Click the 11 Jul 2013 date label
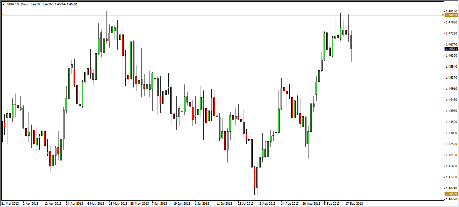 coord(224,203)
